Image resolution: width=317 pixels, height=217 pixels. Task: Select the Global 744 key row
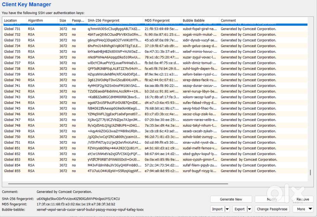point(155,103)
